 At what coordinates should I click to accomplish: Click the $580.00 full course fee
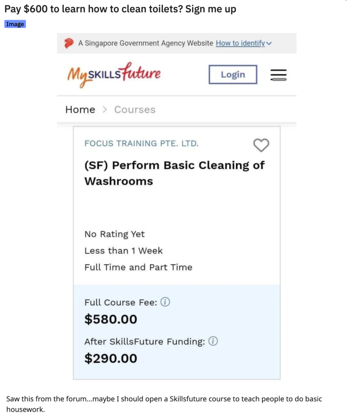point(111,319)
